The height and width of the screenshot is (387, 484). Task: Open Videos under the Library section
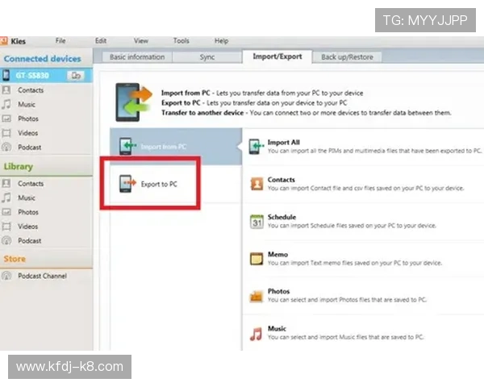[x=28, y=227]
